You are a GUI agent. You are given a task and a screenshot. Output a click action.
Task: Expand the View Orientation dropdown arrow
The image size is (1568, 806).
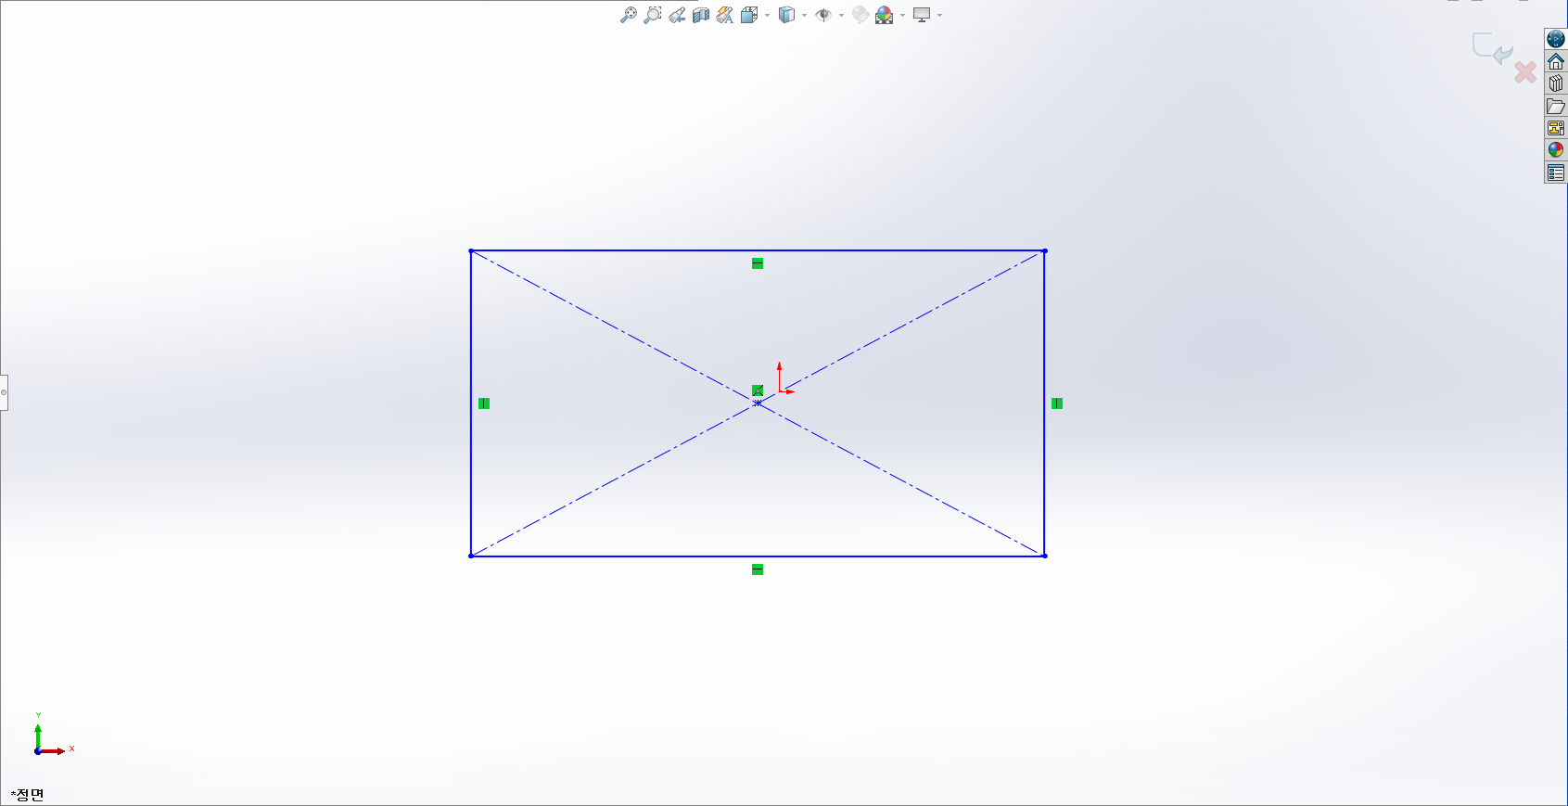[767, 16]
